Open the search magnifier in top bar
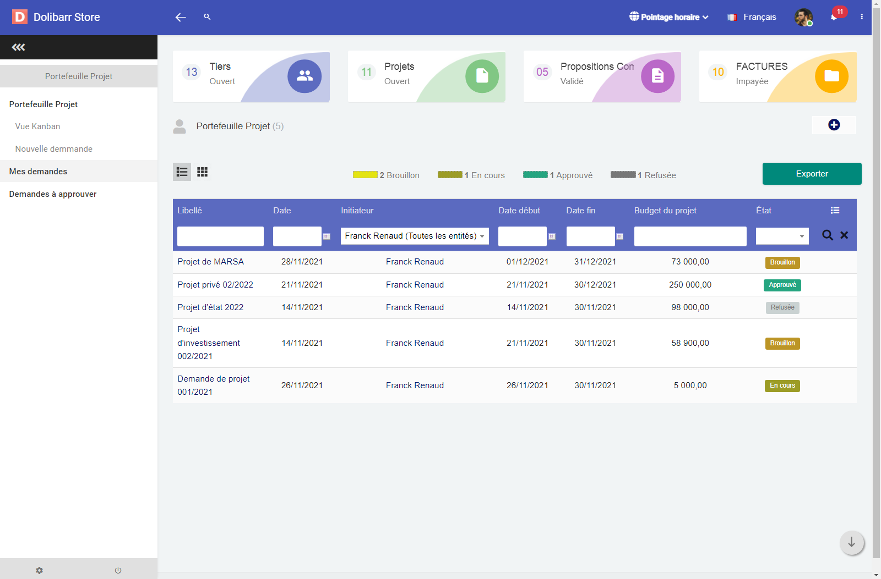881x579 pixels. [x=207, y=17]
